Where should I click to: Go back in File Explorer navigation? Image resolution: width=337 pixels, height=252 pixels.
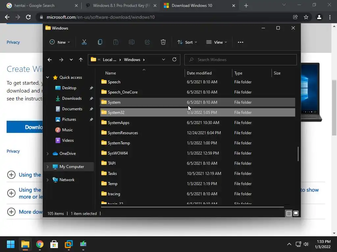coord(50,60)
